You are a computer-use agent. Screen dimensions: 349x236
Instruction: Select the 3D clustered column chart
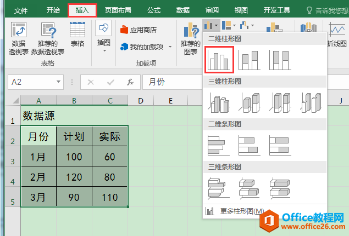pyautogui.click(x=219, y=102)
